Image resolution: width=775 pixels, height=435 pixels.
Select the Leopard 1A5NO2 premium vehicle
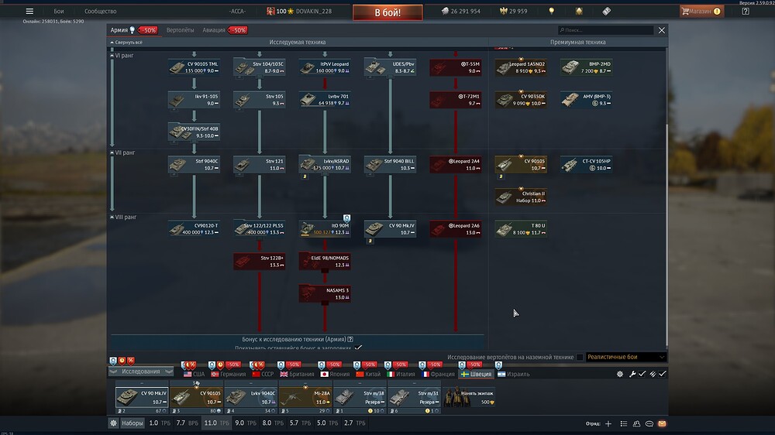tap(521, 67)
